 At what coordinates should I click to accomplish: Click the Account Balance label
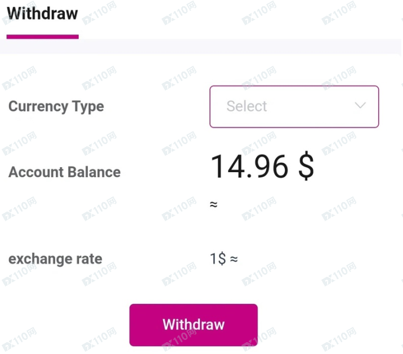[x=65, y=172]
